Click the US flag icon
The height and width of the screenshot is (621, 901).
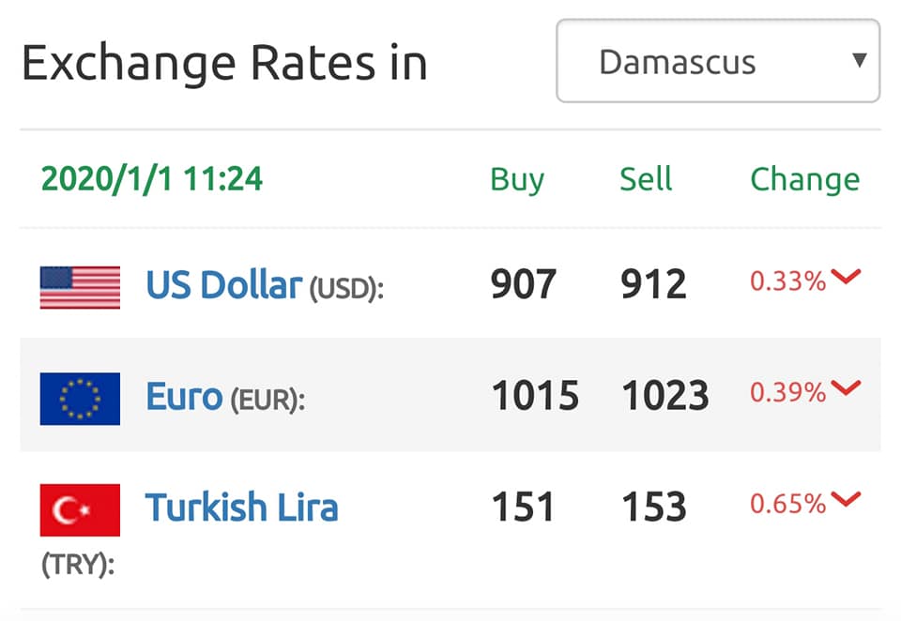[x=80, y=287]
